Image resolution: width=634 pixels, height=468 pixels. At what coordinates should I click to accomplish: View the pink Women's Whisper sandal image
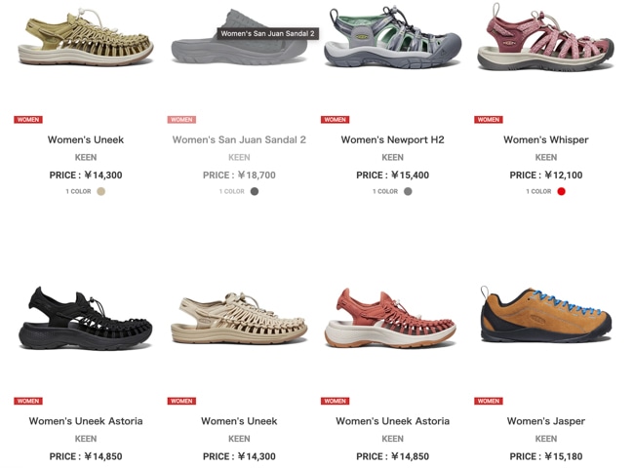click(x=545, y=38)
